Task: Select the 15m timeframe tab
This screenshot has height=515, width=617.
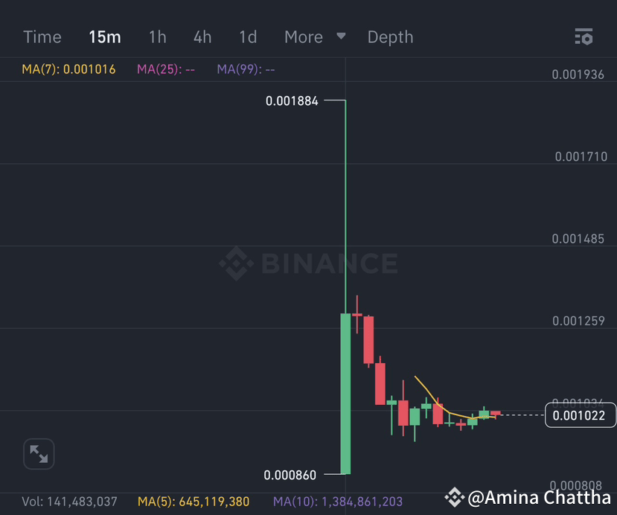Action: (104, 36)
